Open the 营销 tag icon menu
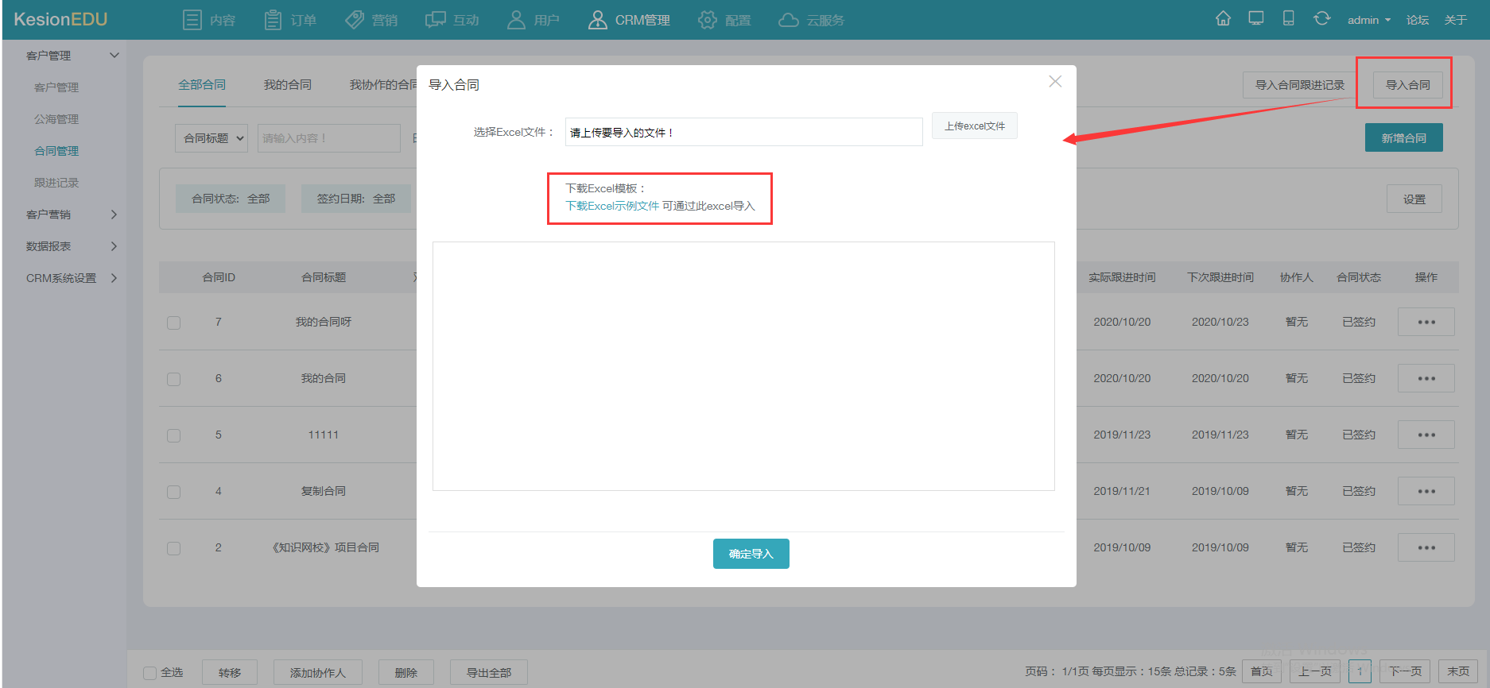This screenshot has height=688, width=1490. point(371,20)
